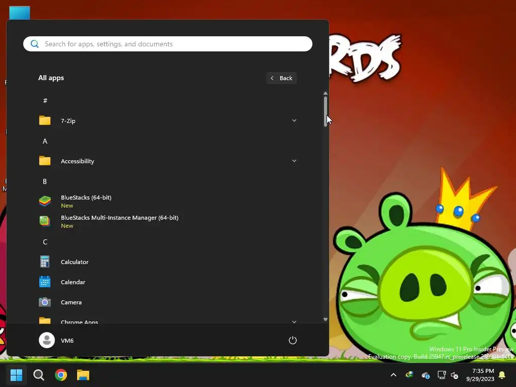Open the Calendar app icon
516x387 pixels.
pyautogui.click(x=45, y=282)
